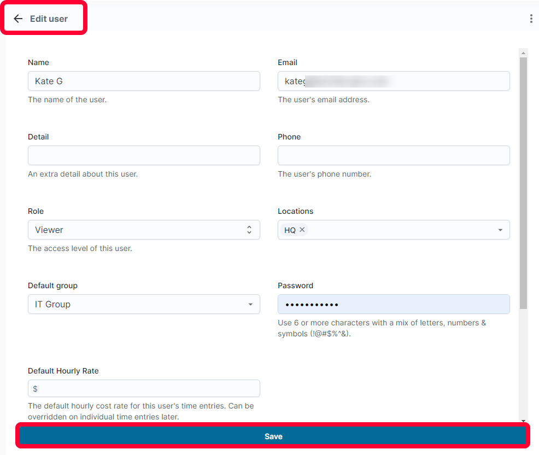This screenshot has width=539, height=455.
Task: Expand the Locations dropdown arrow
Action: point(500,230)
